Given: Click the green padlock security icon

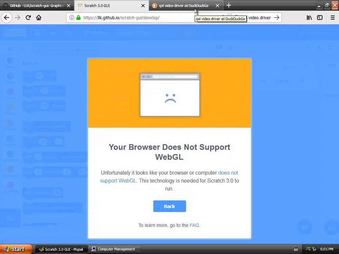Looking at the screenshot, I should point(78,18).
